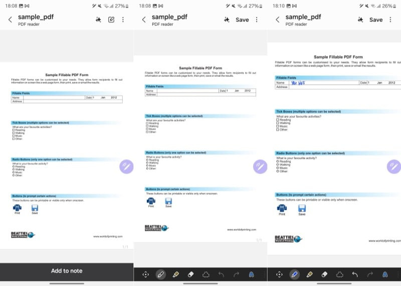The height and width of the screenshot is (286, 401).
Task: Choose the highlighter tool on the 18:08 Save screen toolbar
Action: click(x=176, y=274)
